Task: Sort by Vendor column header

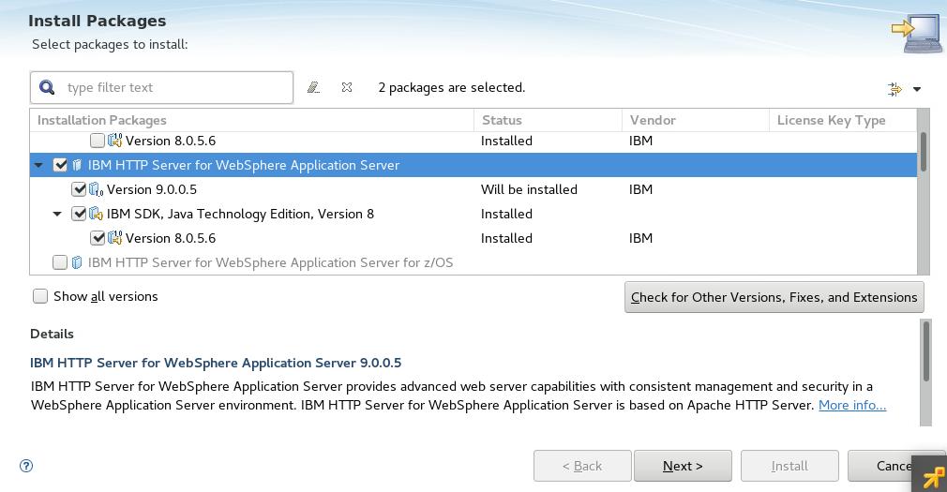Action: tap(695, 120)
